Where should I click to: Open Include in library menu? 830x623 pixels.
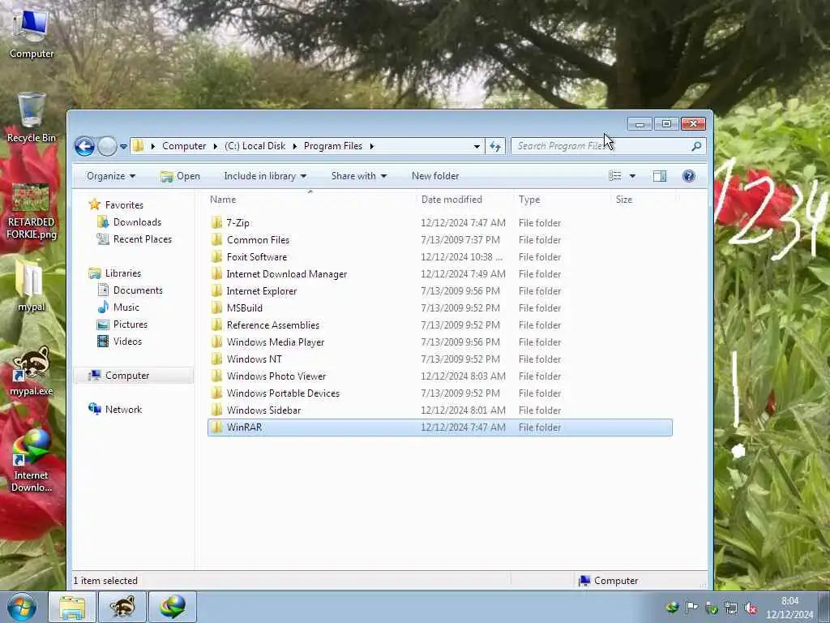pos(265,176)
